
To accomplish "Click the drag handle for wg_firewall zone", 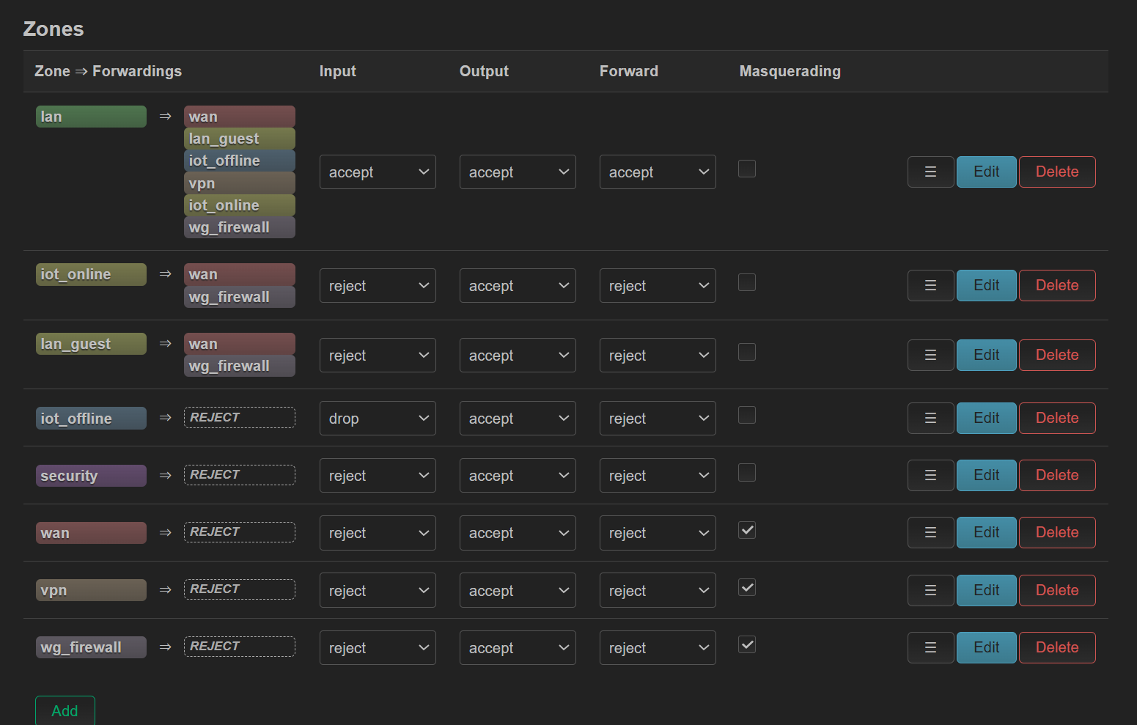I will (930, 647).
